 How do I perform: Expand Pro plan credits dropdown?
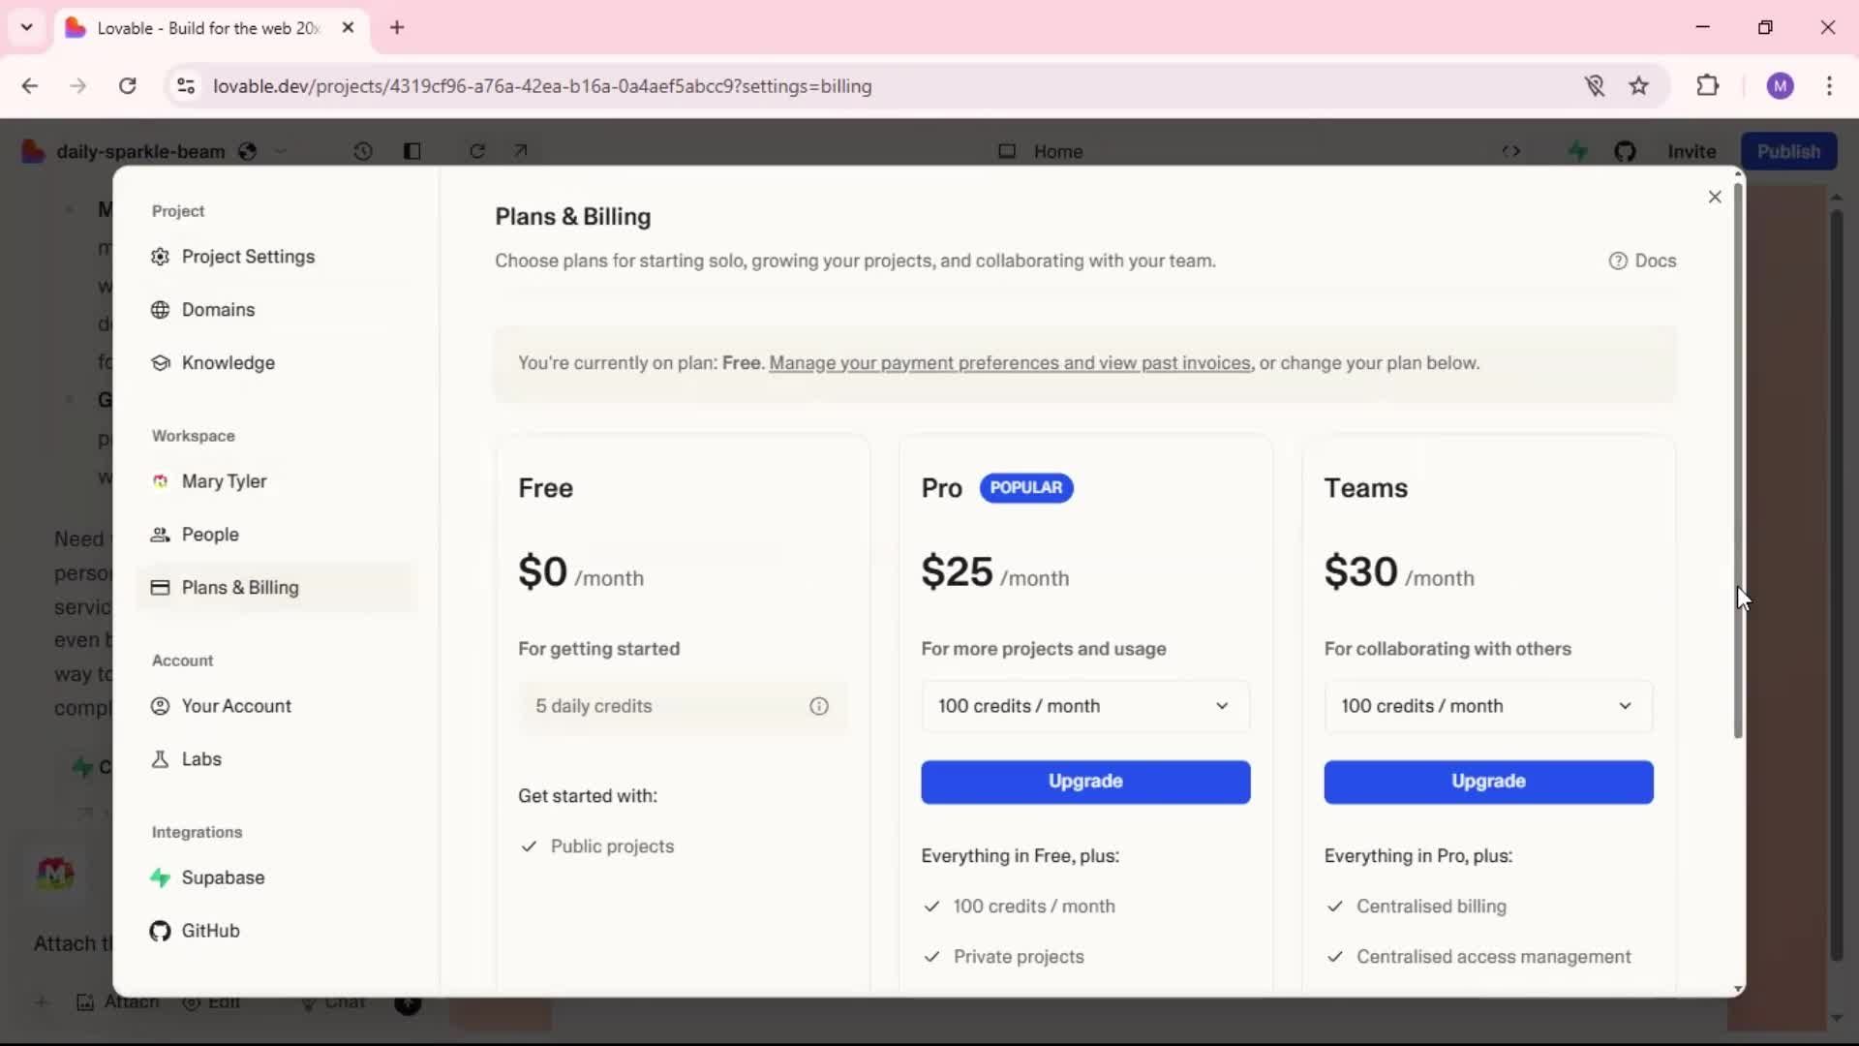(x=1085, y=706)
